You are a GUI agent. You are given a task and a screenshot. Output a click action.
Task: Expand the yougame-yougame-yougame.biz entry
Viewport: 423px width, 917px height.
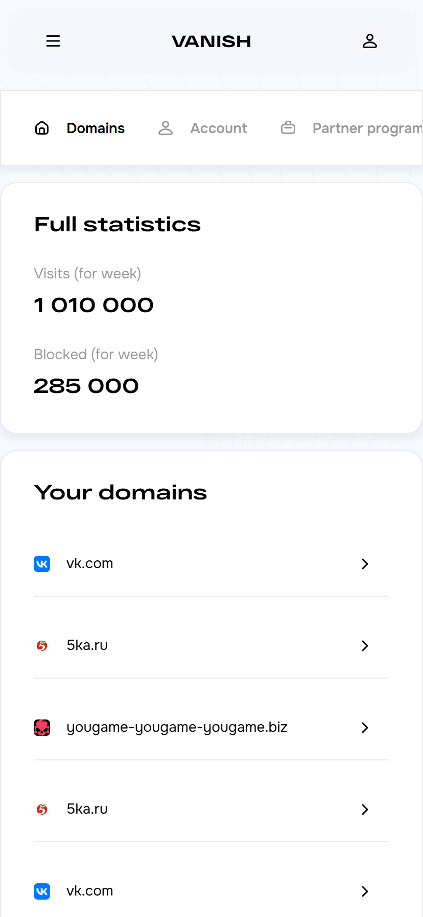[365, 727]
